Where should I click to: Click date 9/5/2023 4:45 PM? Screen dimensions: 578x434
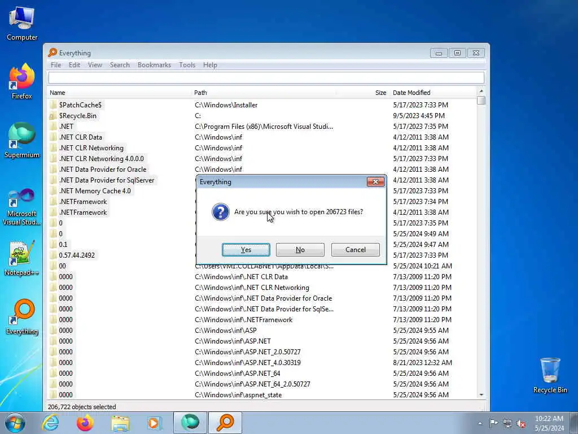coord(419,116)
